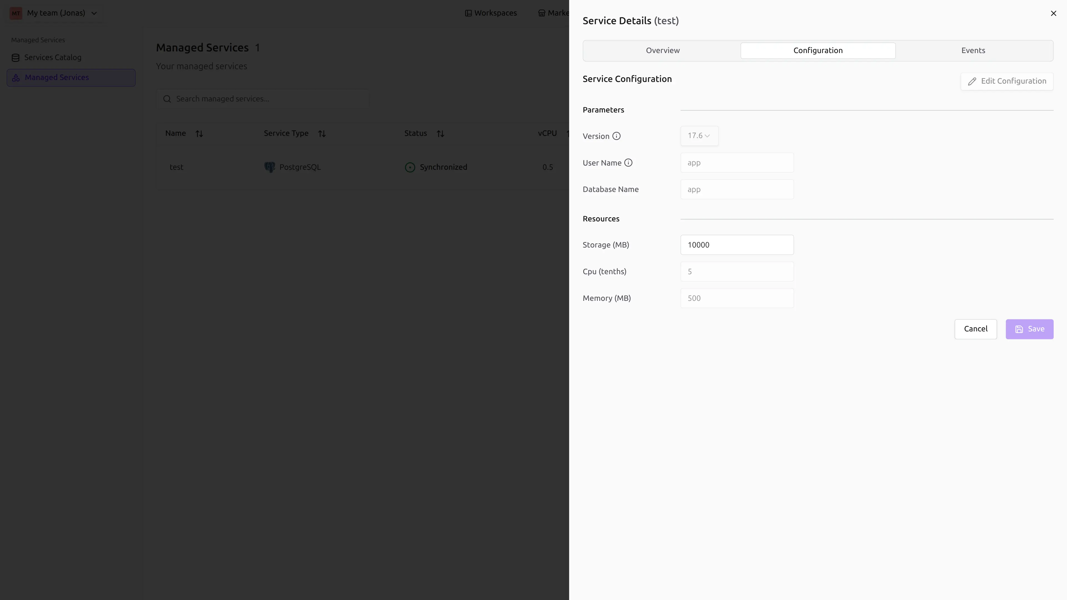This screenshot has width=1067, height=600.
Task: Click the info icon beside User Name
Action: pos(629,163)
